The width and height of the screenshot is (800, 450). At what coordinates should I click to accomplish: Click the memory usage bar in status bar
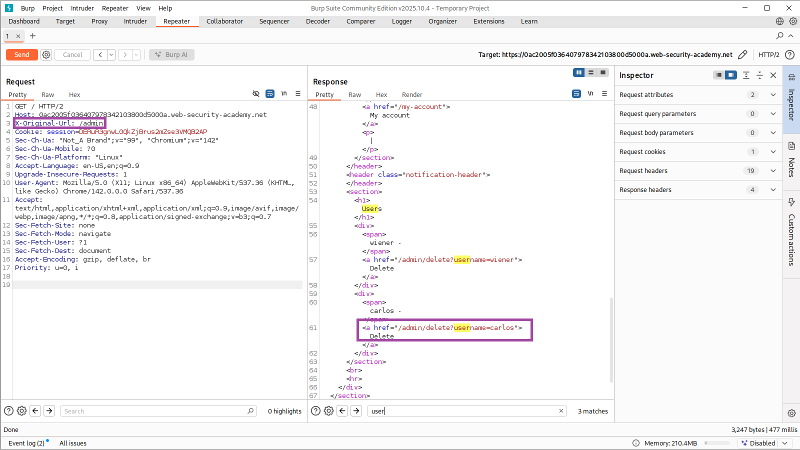717,443
